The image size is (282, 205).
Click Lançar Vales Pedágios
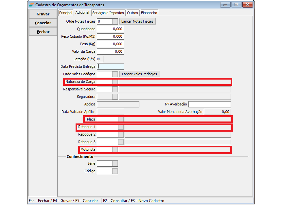139,74
